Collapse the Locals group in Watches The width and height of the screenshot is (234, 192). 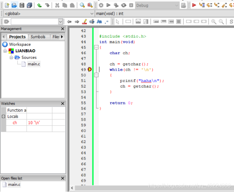(x=3, y=116)
